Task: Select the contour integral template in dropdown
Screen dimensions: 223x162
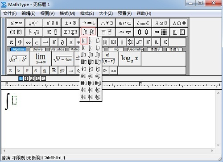Action: [83, 69]
